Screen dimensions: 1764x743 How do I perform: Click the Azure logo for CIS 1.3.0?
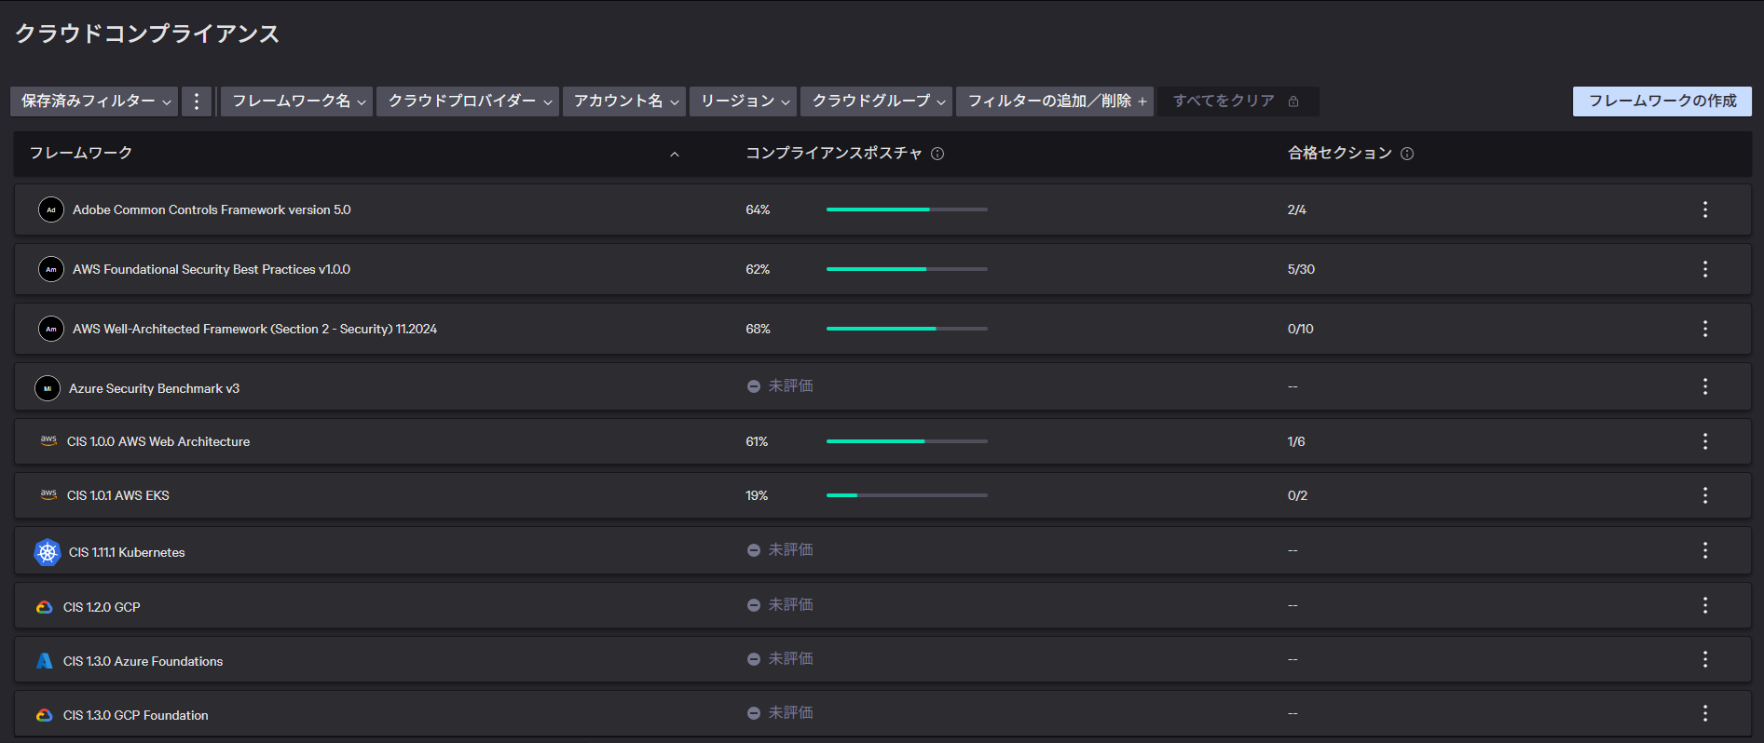(x=45, y=661)
